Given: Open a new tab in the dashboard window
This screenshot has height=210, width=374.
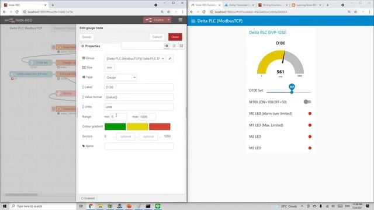Looking at the screenshot, I should pos(327,5).
